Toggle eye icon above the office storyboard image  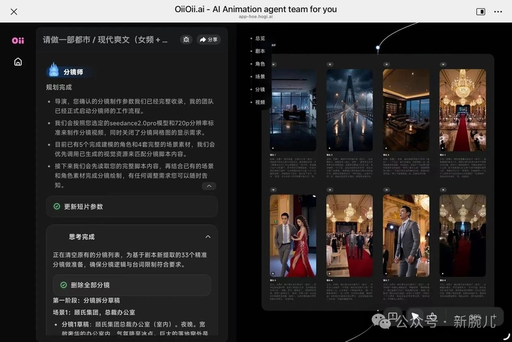tap(273, 65)
